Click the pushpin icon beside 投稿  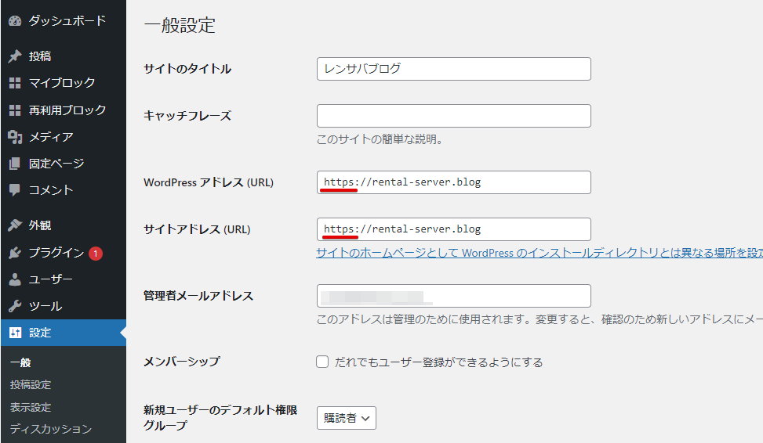pos(15,56)
